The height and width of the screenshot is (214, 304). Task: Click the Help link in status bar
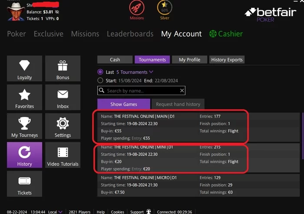point(101,212)
